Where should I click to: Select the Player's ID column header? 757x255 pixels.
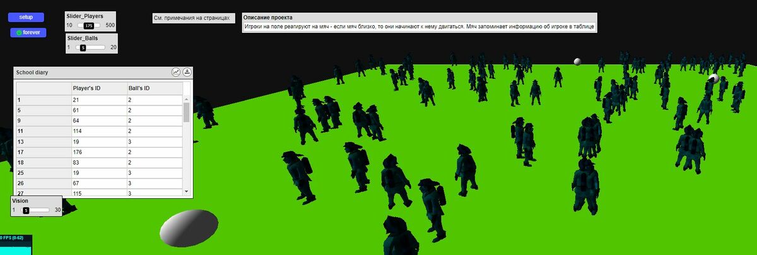coord(98,88)
